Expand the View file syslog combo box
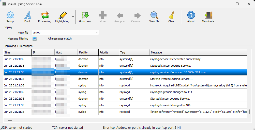This screenshot has width=255, height=130. pyautogui.click(x=65, y=32)
